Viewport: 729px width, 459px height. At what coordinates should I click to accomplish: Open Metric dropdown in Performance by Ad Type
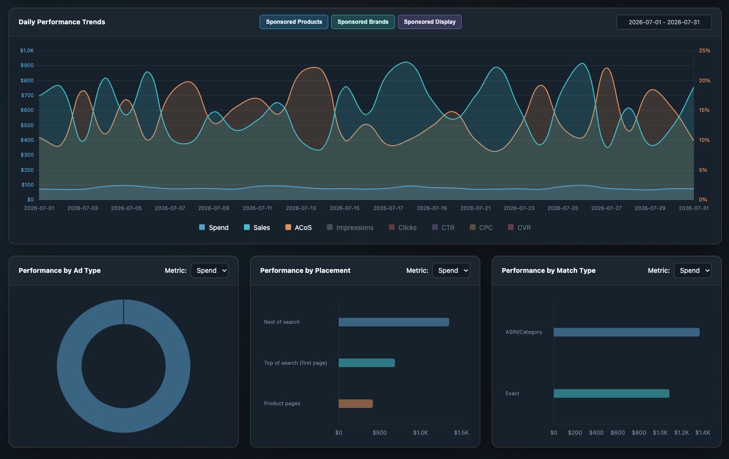tap(210, 270)
